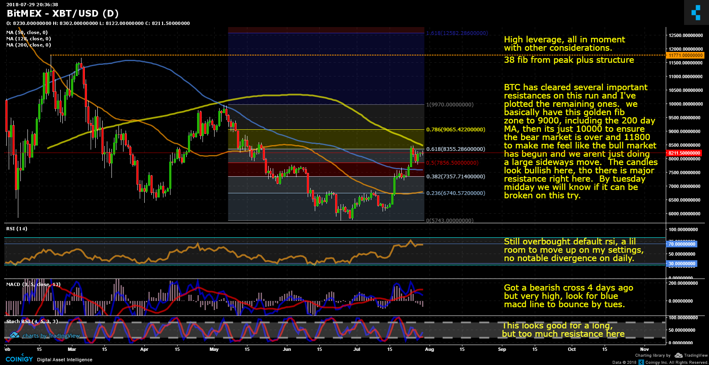Click the orange 11771.00000000 price tag
Screen dimensions: 709x365
(x=685, y=55)
